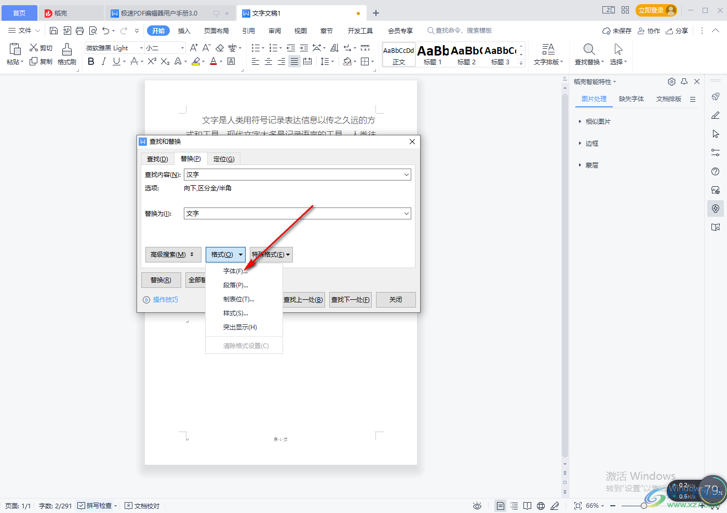Click 查找下一处(F) button
727x513 pixels.
pos(351,300)
